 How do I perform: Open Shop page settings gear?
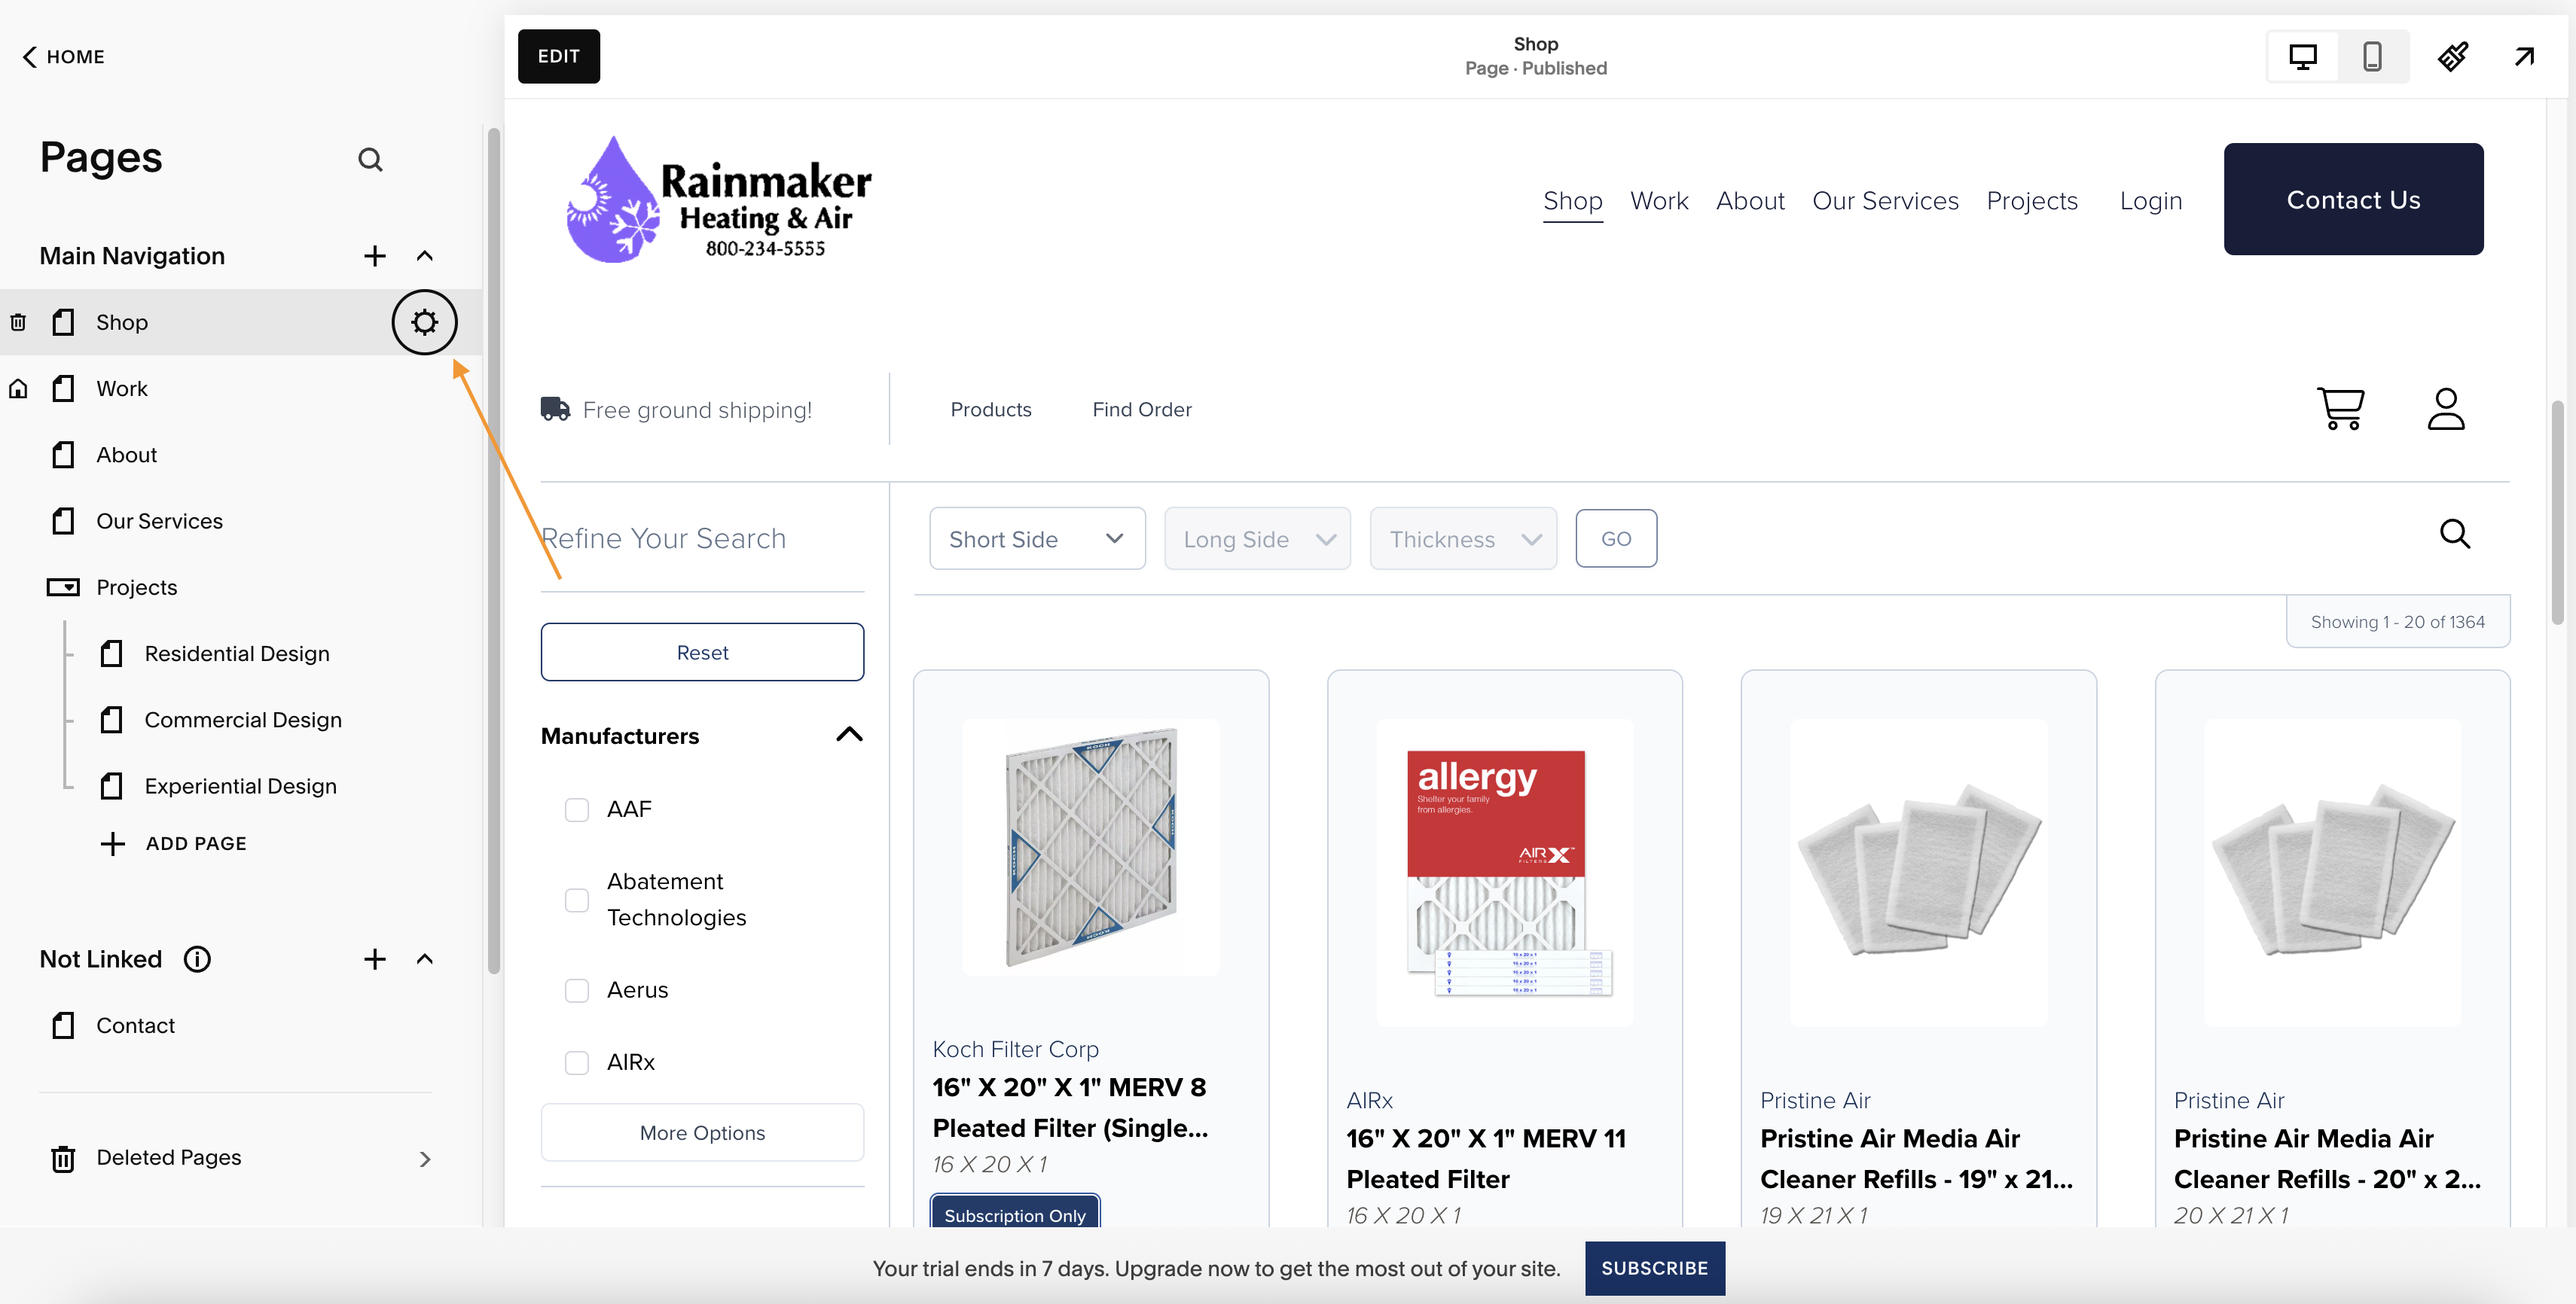[424, 321]
